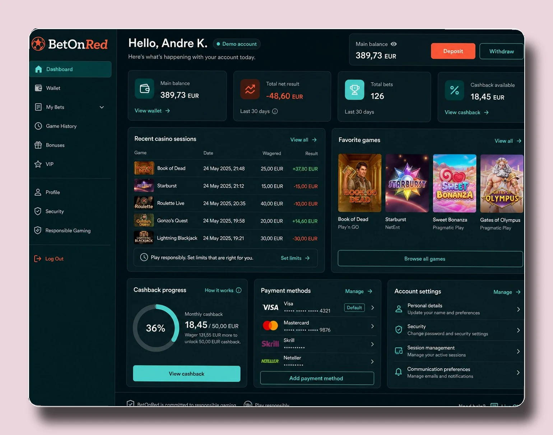Click the teal View cashback button
The image size is (553, 435).
tap(187, 374)
